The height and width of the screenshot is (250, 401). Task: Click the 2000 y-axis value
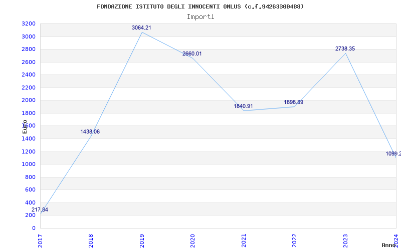click(29, 100)
